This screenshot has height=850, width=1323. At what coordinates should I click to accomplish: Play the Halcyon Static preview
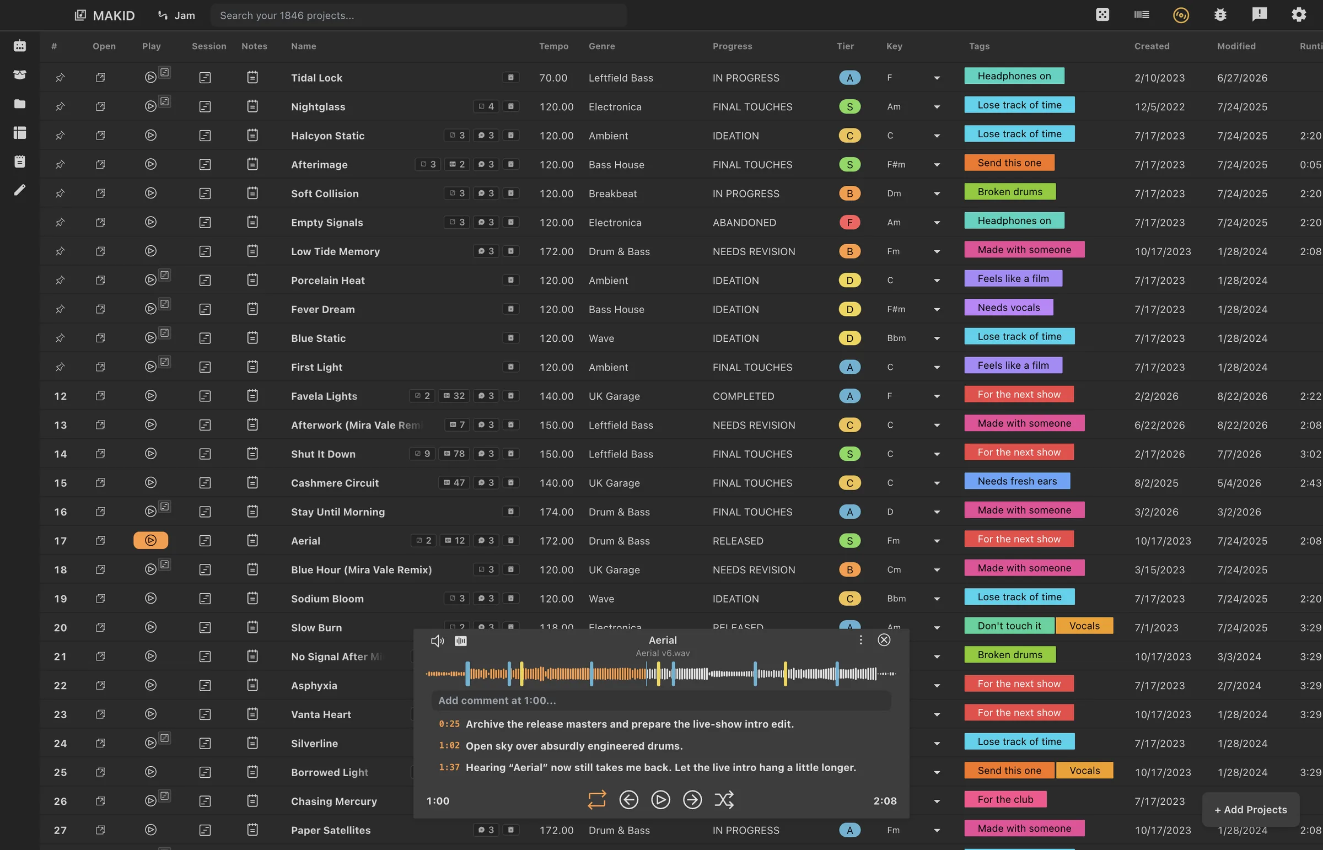[150, 135]
